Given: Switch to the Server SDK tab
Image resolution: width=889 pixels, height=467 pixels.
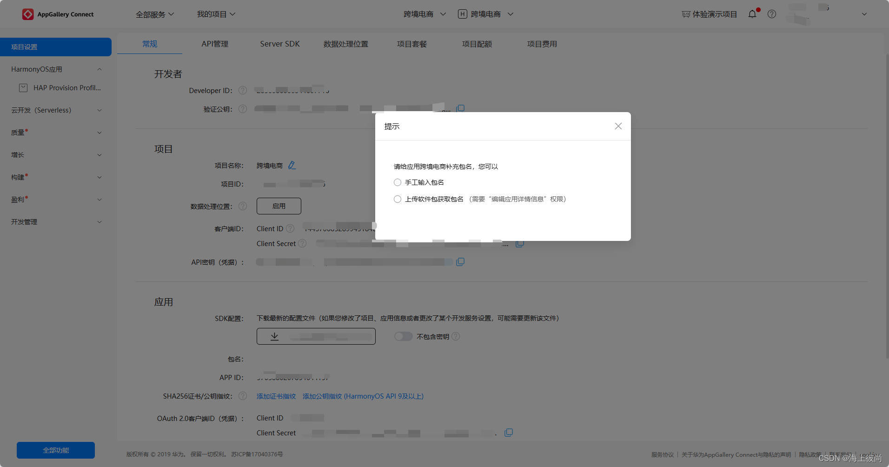Looking at the screenshot, I should (280, 44).
